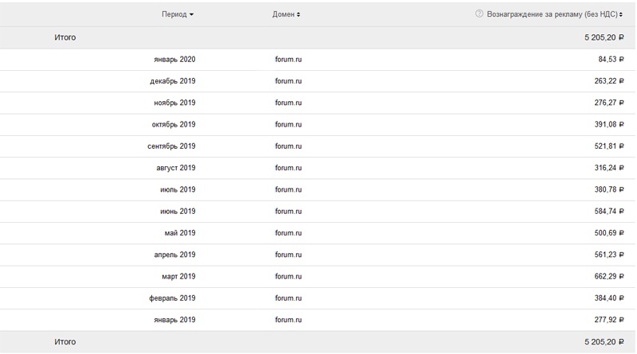Click the октябрь 2019 period cell

[x=174, y=125]
